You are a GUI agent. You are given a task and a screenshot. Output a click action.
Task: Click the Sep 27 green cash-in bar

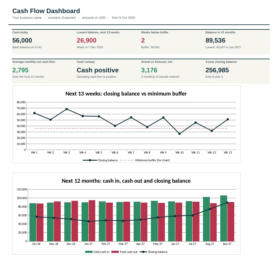(x=224, y=218)
